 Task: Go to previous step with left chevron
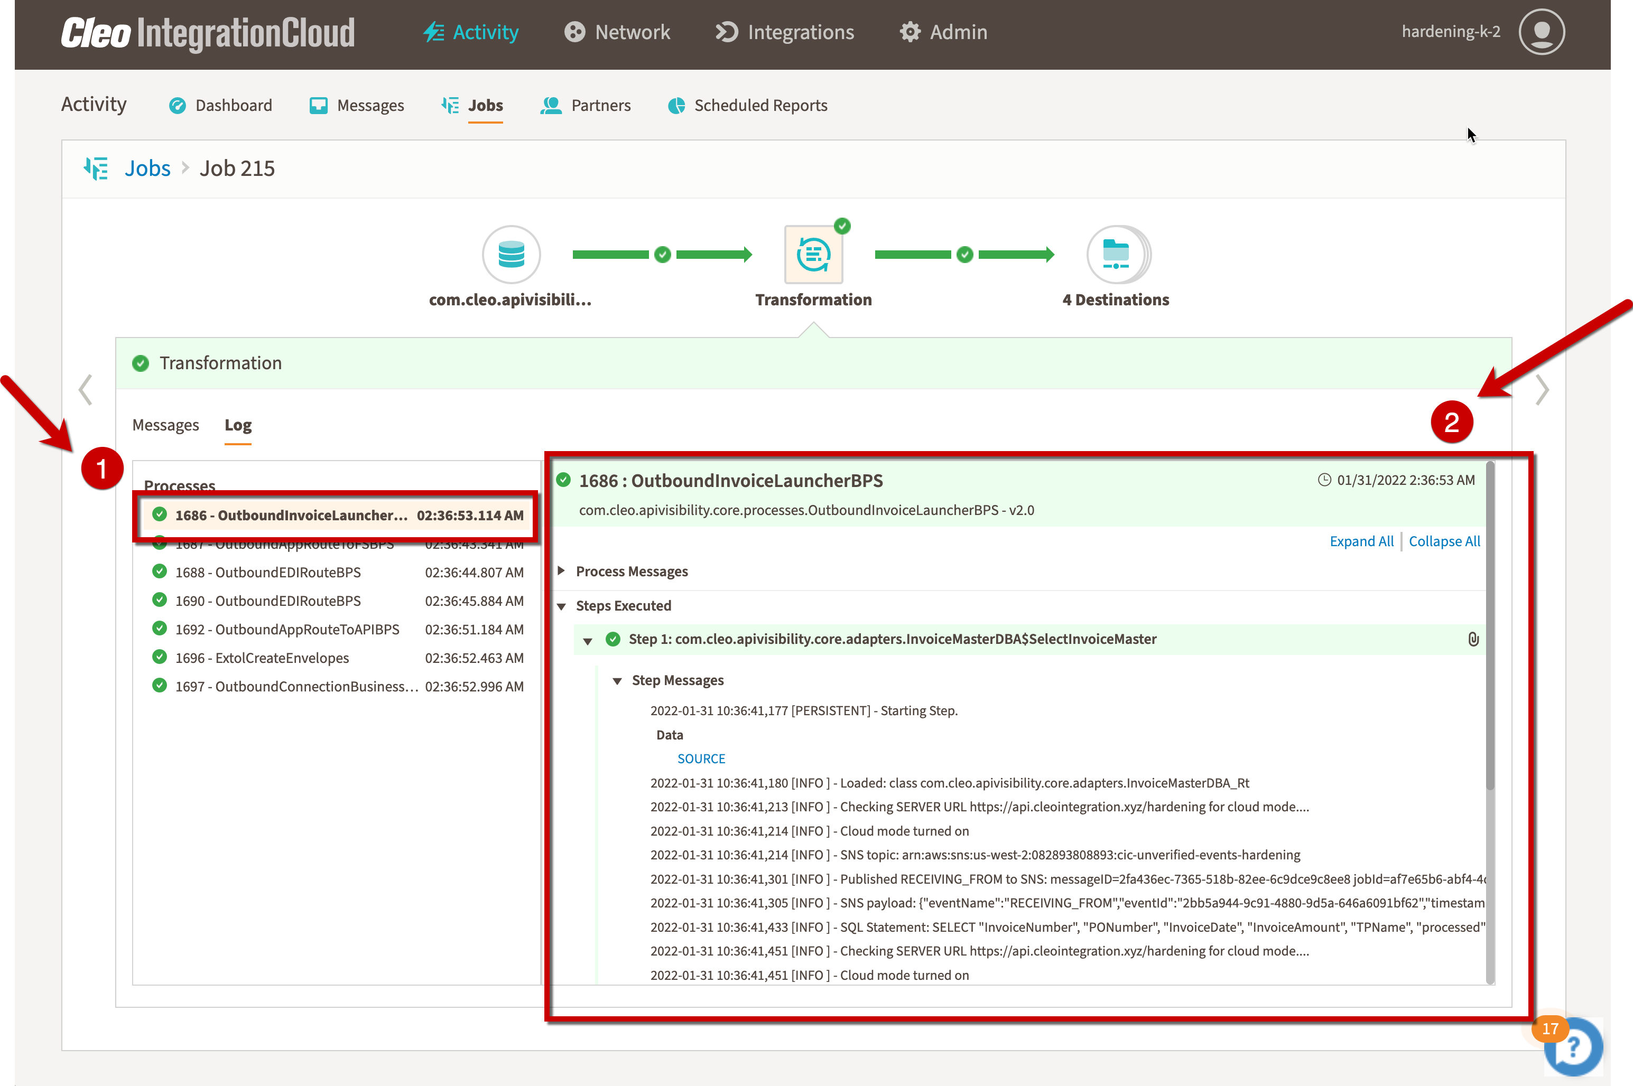pyautogui.click(x=85, y=389)
